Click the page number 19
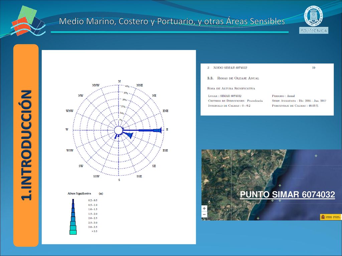 314,68
